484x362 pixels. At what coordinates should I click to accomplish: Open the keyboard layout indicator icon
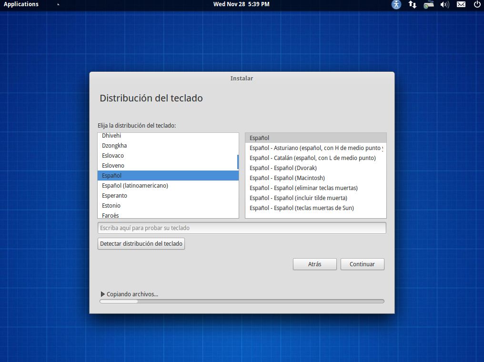point(429,5)
